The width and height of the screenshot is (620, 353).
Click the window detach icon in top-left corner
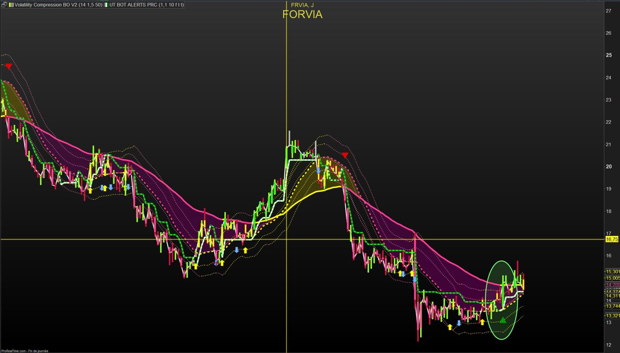[x=4, y=5]
